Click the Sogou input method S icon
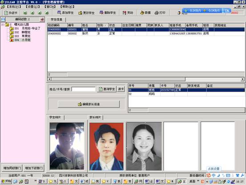246x185 pixels. pos(209,175)
